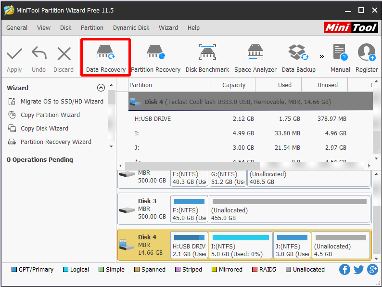Click the Apply checkmark icon
Viewport: 382px width, 287px height.
(x=14, y=53)
